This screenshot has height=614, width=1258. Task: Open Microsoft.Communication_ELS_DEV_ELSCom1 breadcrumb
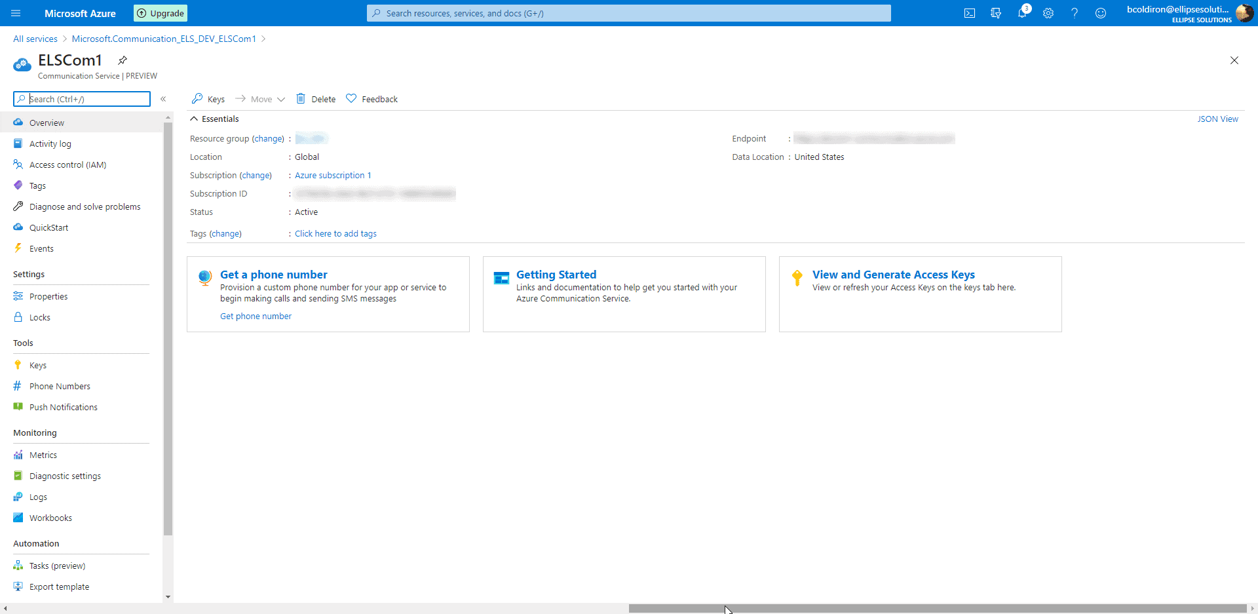164,39
